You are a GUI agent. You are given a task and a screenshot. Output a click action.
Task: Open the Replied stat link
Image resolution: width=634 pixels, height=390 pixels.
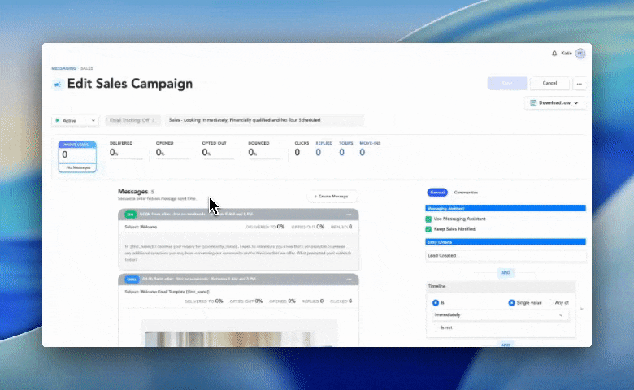click(x=324, y=149)
